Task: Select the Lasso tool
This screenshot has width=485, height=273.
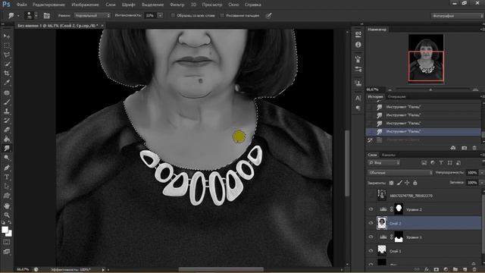Action: [7, 55]
